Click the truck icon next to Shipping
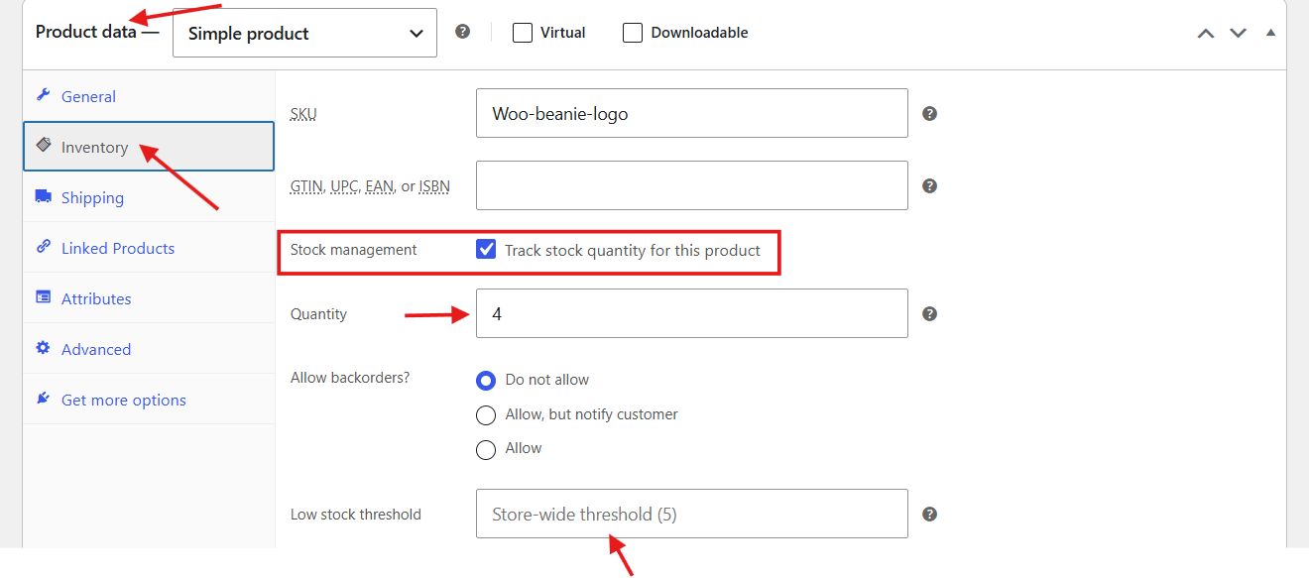The image size is (1309, 578). point(43,196)
